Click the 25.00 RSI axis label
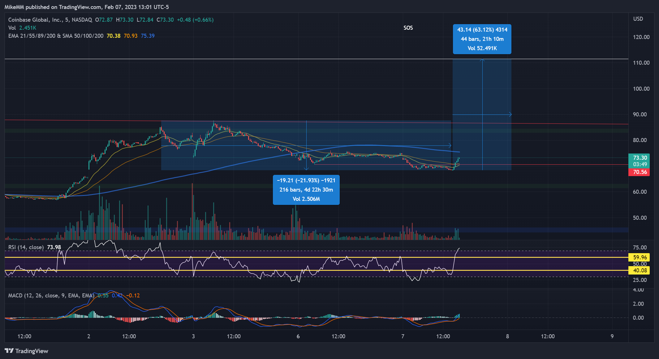The image size is (659, 359). click(640, 280)
